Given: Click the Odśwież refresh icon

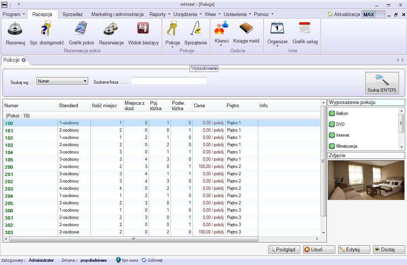Looking at the screenshot, I should (x=144, y=260).
